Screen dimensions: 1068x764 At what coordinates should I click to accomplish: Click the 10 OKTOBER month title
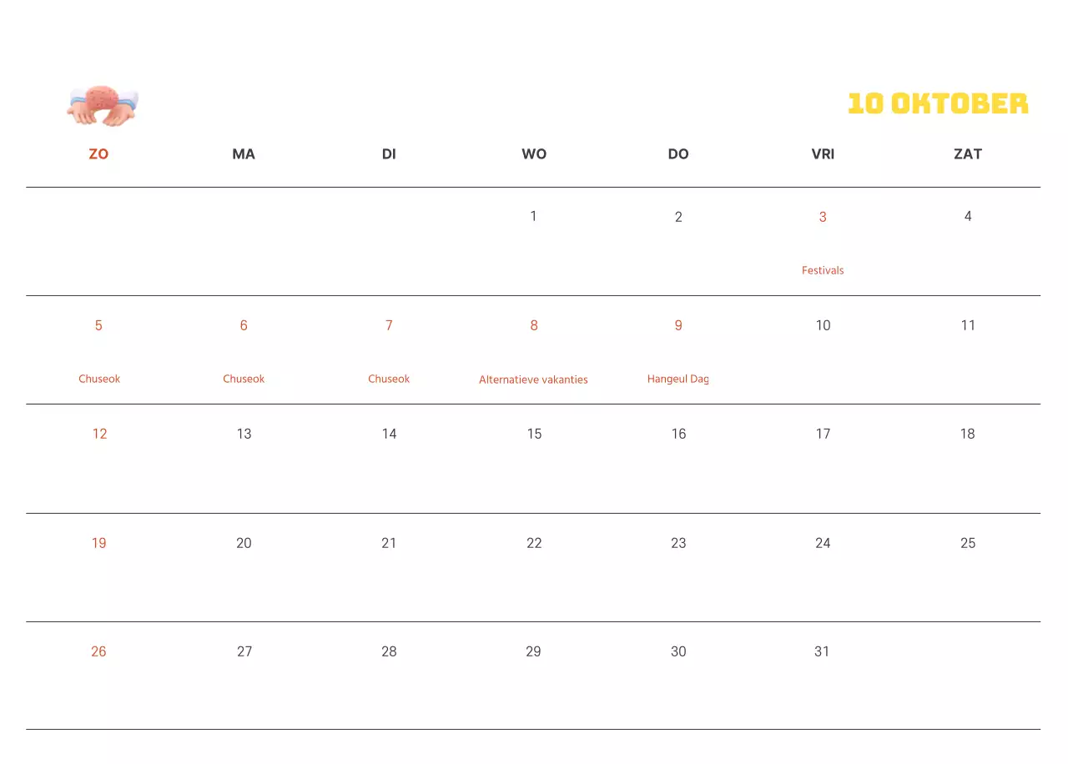click(x=938, y=103)
